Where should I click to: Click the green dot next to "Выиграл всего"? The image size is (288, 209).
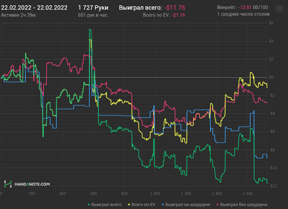pos(89,204)
